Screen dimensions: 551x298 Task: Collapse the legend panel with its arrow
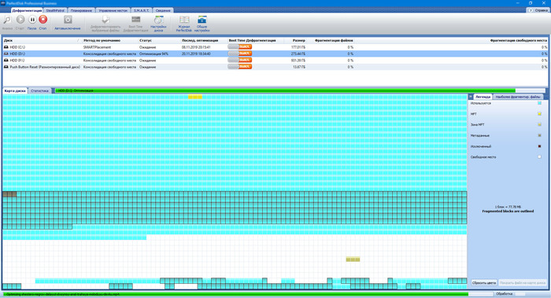pos(471,97)
